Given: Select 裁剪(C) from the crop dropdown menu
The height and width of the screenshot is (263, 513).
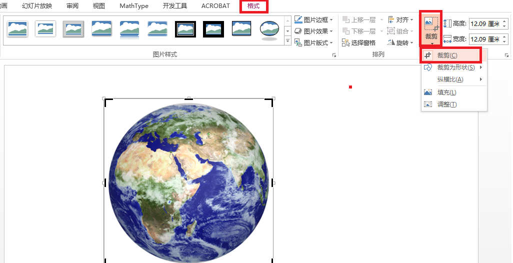Looking at the screenshot, I should [x=446, y=55].
